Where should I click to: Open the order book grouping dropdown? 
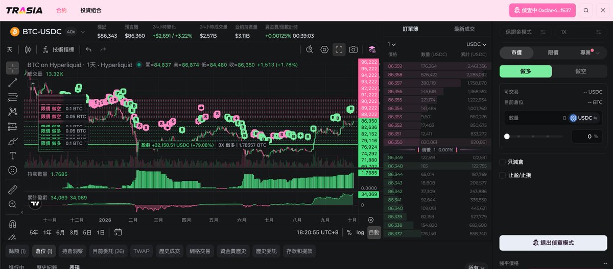coord(392,44)
